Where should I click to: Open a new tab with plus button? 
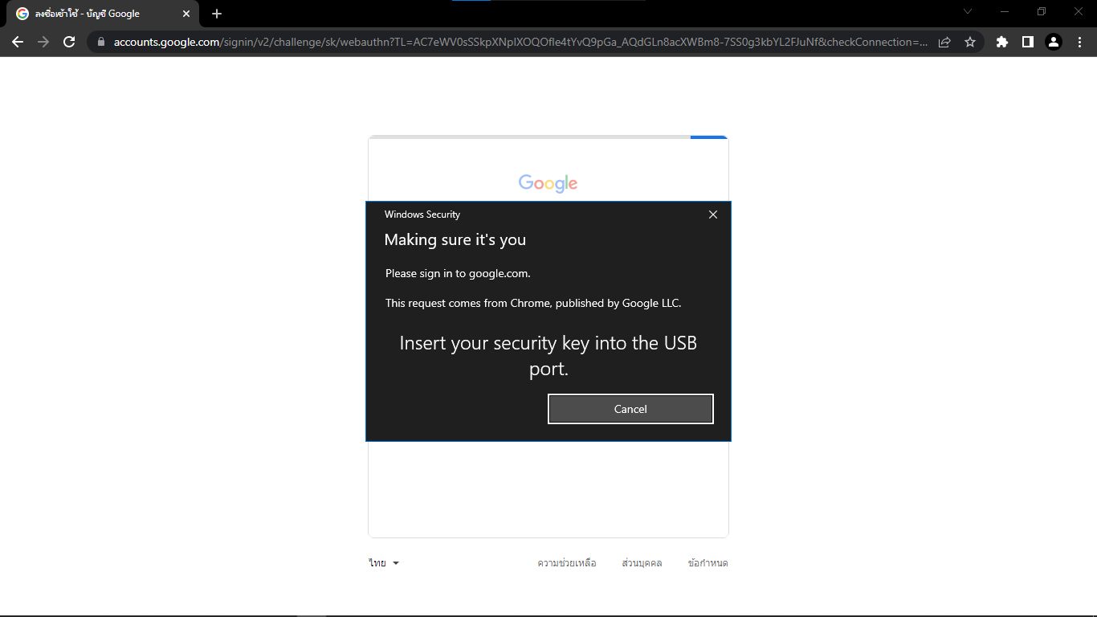pos(217,14)
